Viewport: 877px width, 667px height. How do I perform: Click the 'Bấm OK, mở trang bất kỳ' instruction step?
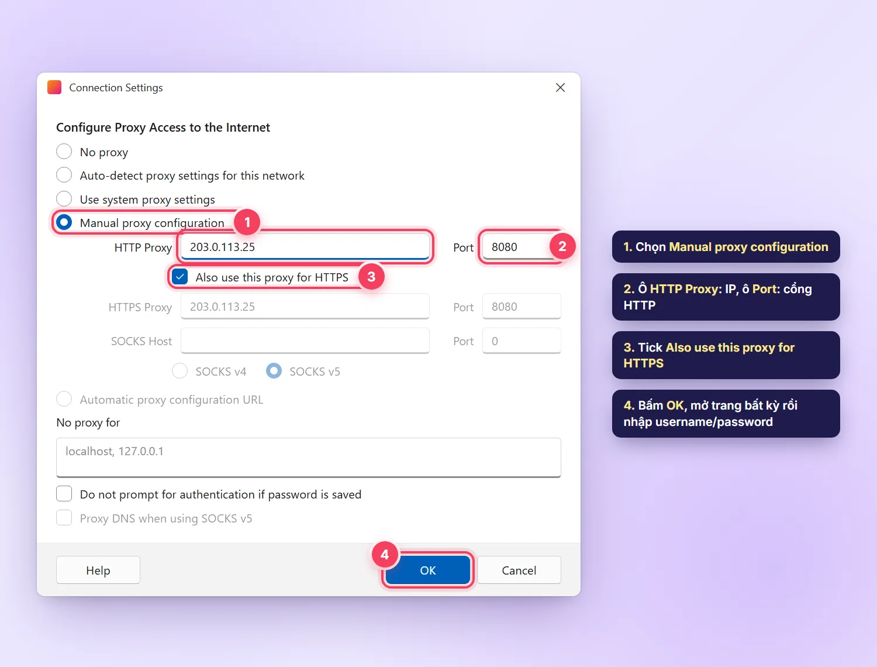coord(726,414)
